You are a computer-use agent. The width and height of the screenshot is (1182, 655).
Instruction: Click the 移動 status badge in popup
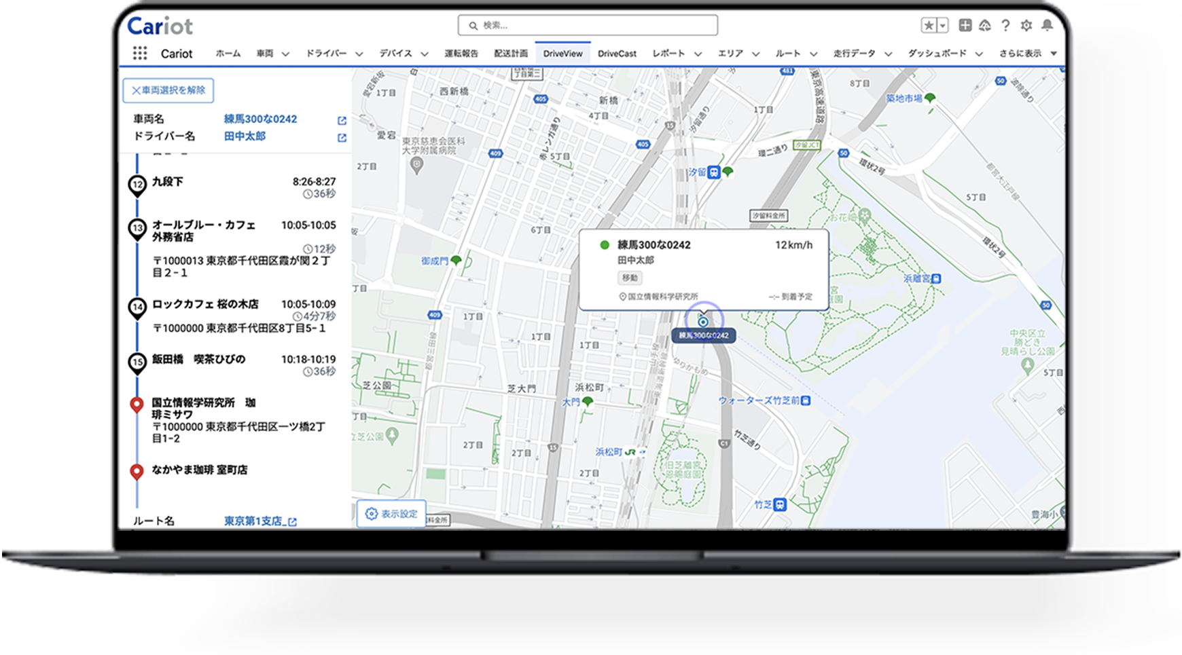(630, 278)
